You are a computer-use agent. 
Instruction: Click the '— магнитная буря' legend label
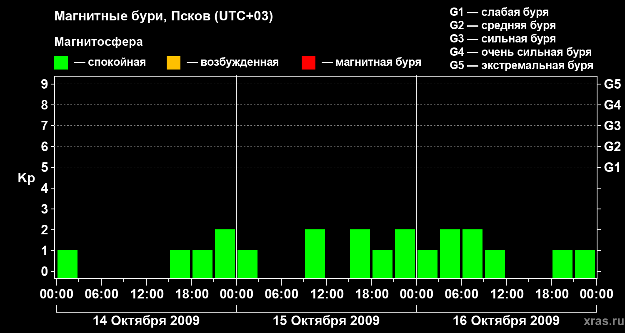(371, 62)
